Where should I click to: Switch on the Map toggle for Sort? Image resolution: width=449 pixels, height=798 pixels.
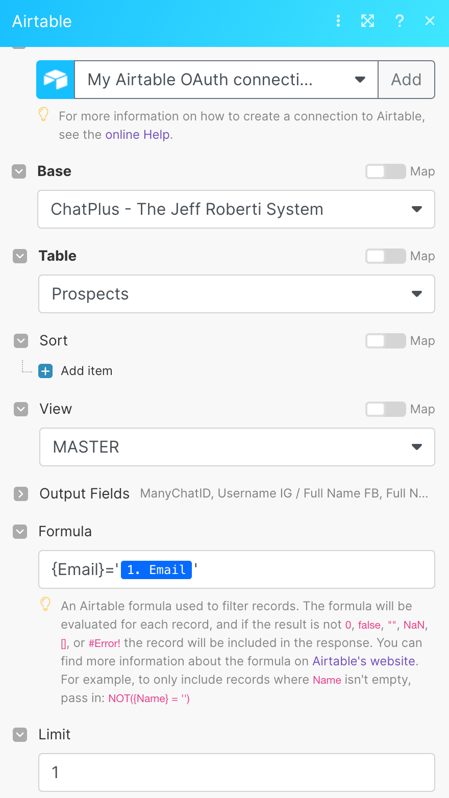[x=385, y=341]
